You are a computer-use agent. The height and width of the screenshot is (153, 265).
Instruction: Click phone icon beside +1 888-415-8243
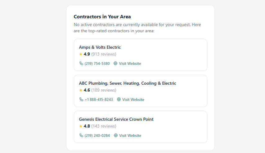(81, 99)
